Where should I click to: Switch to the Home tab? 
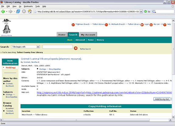[x=62, y=35]
